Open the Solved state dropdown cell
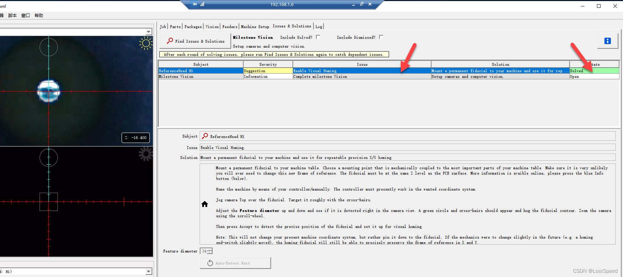Viewport: 623px width, 277px height. (594, 71)
